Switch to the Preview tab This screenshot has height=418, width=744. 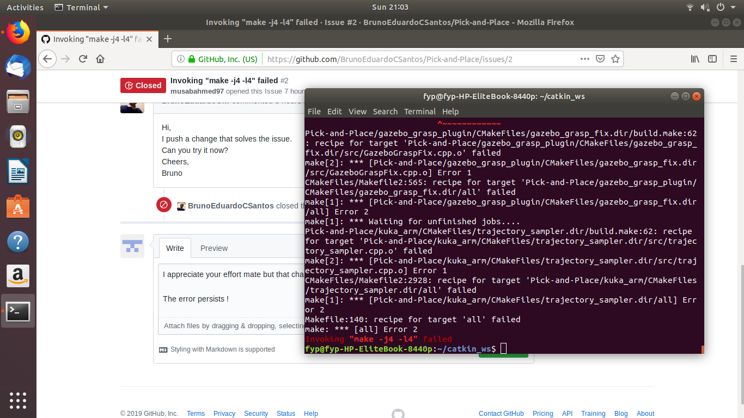[214, 248]
